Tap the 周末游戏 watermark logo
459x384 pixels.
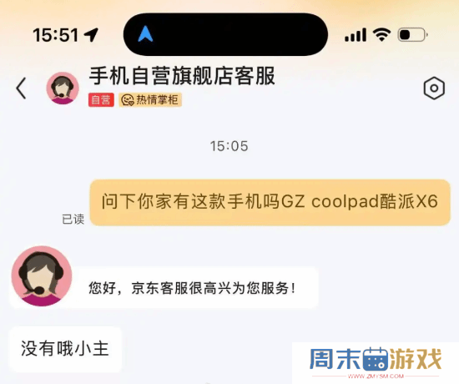(376, 362)
